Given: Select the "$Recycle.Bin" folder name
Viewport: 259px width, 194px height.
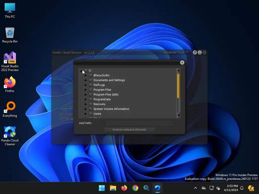Looking at the screenshot, I should pyautogui.click(x=101, y=75).
